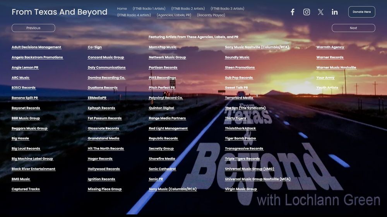Open the ARC Music link

[21, 77]
